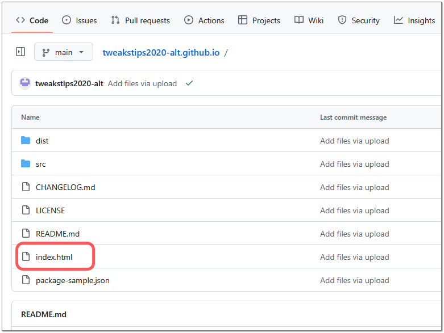Click the README.md preview heading
Image resolution: width=444 pixels, height=333 pixels.
click(x=44, y=314)
